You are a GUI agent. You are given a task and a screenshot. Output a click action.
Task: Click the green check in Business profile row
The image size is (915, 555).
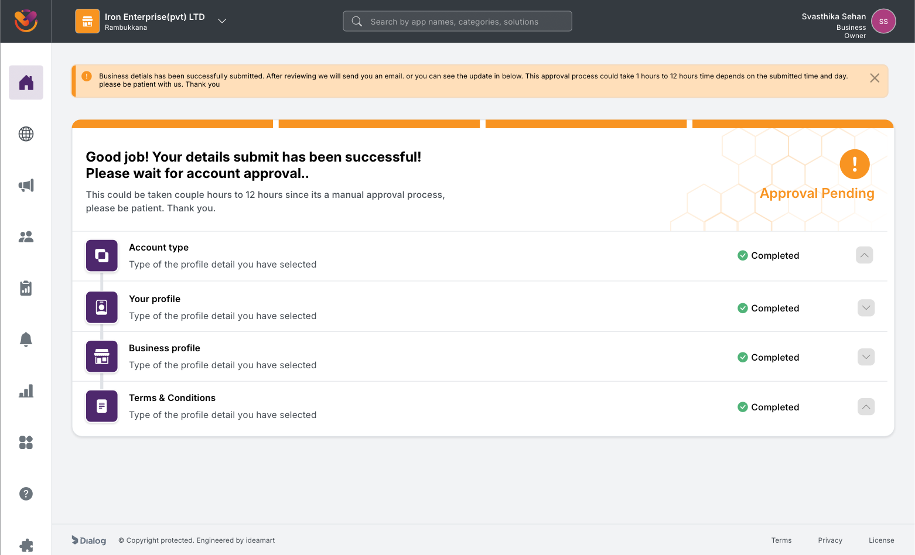(x=743, y=357)
